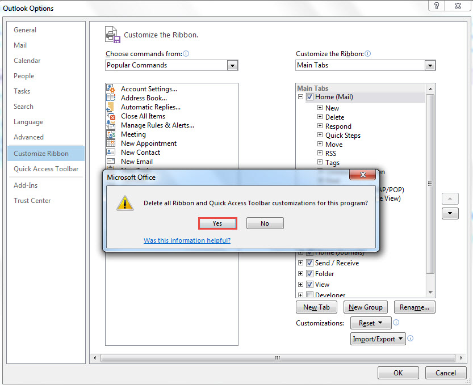Screen dimensions: 473x385
Task: Expand the New group node
Action: 320,108
